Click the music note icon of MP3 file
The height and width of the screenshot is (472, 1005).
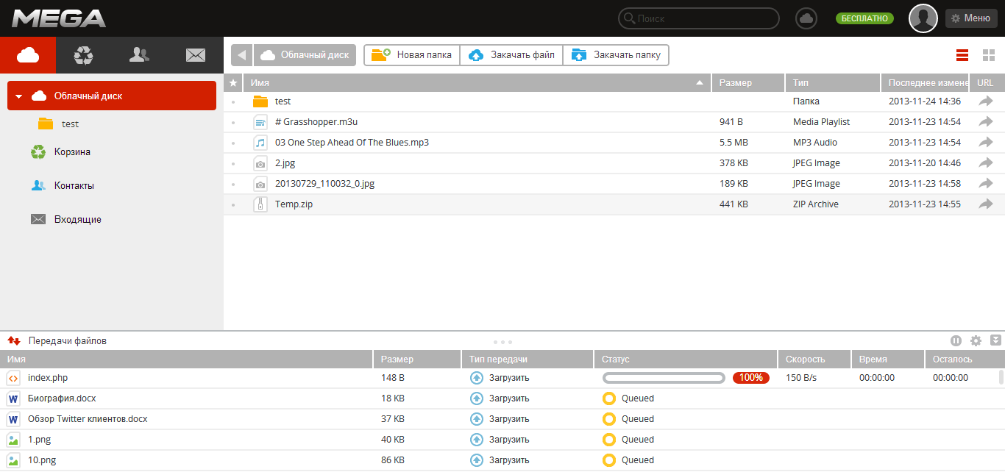[x=260, y=143]
